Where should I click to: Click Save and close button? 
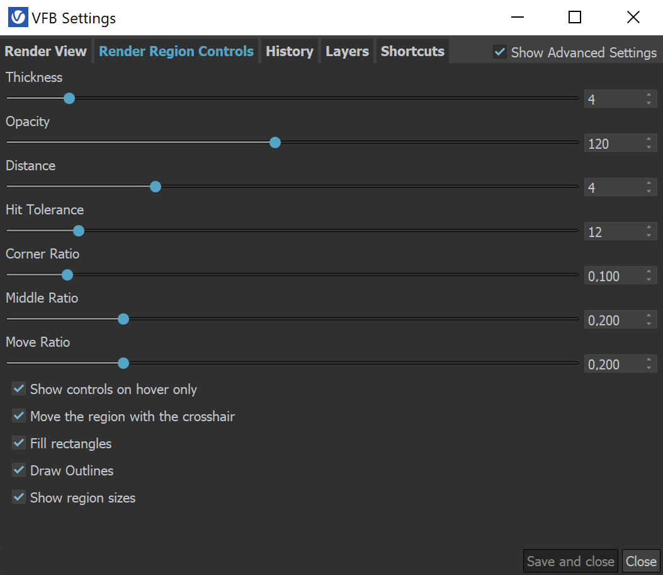[570, 562]
